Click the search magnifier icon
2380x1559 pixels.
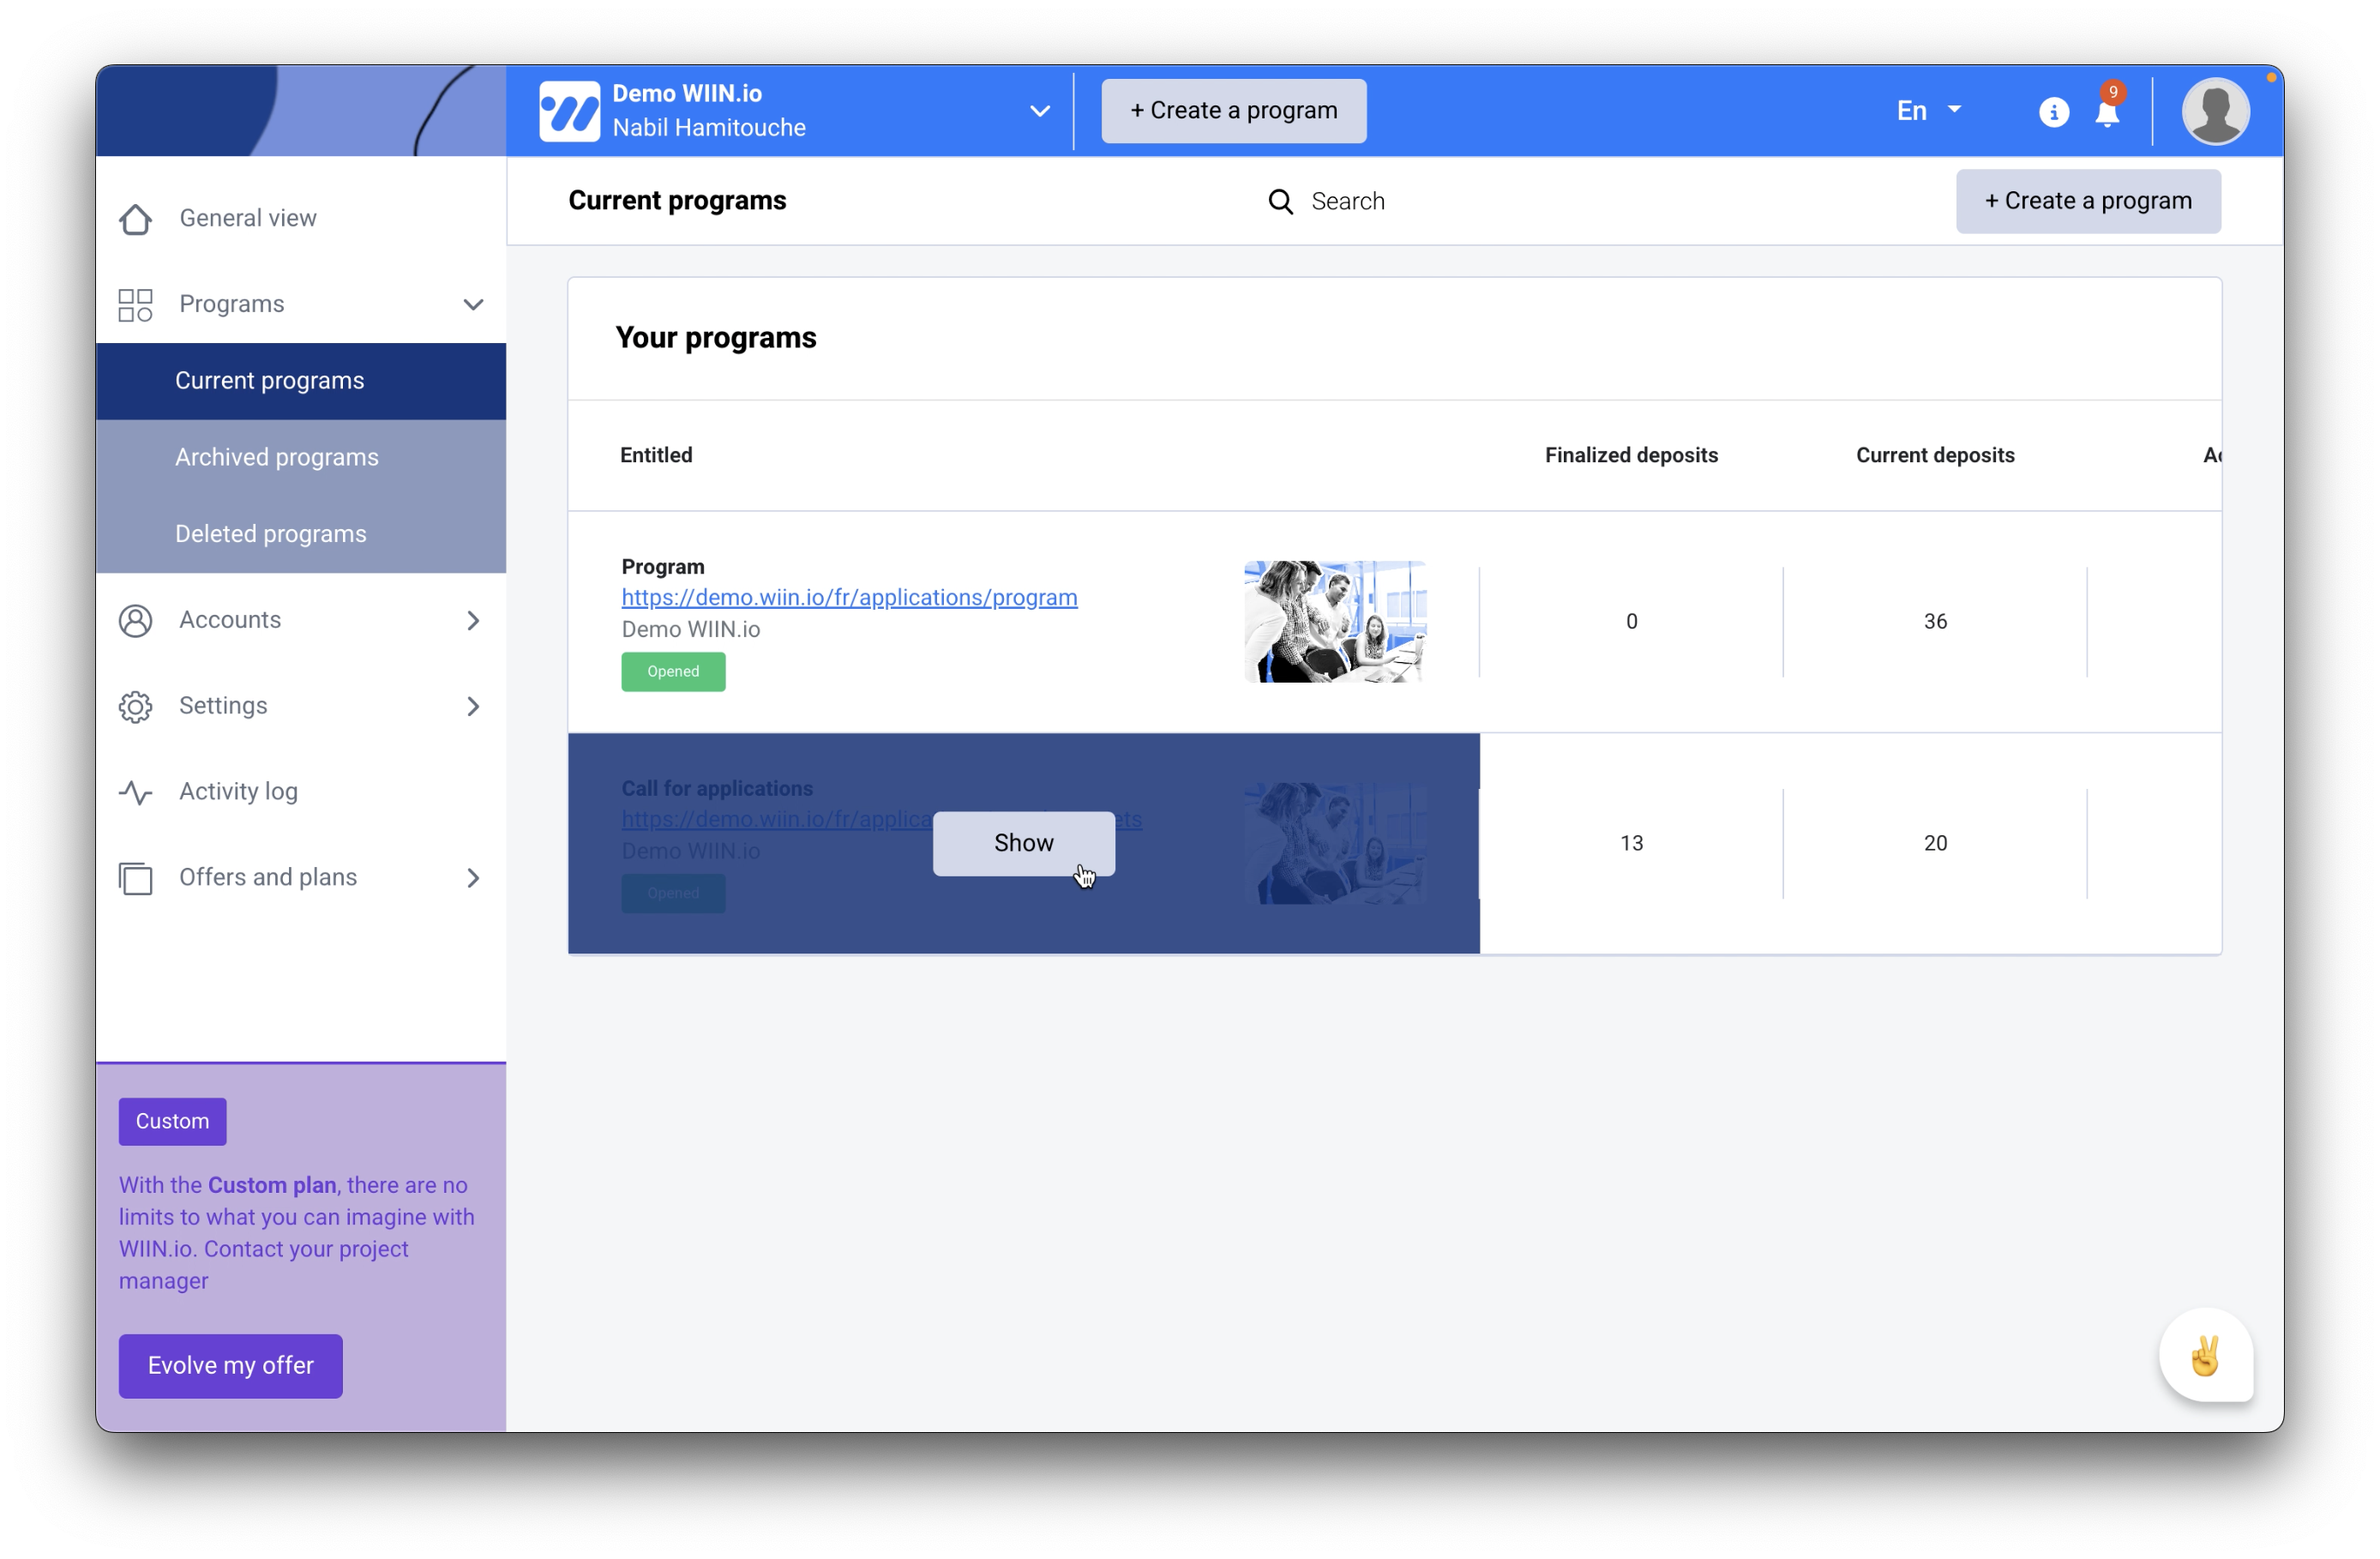click(x=1280, y=202)
